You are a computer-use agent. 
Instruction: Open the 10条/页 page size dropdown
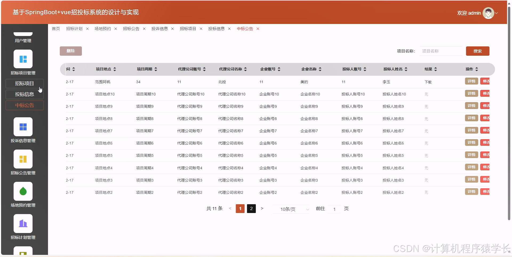(x=291, y=209)
